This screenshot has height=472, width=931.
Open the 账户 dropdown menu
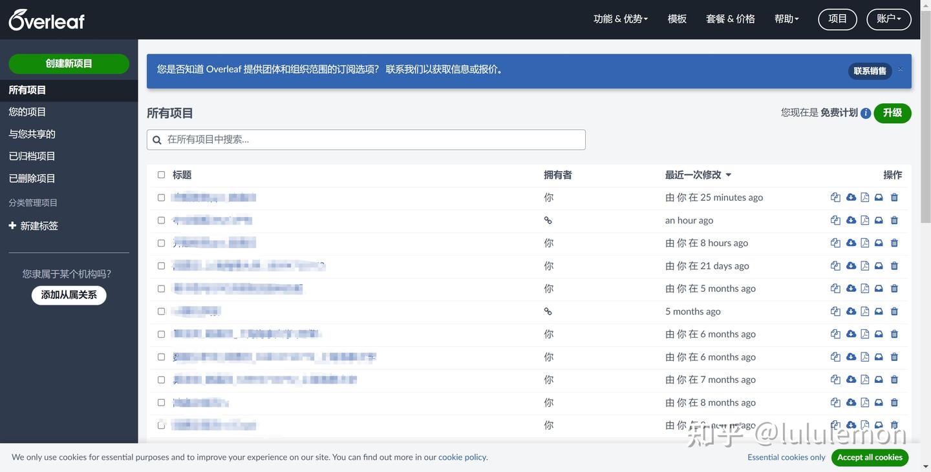click(888, 19)
